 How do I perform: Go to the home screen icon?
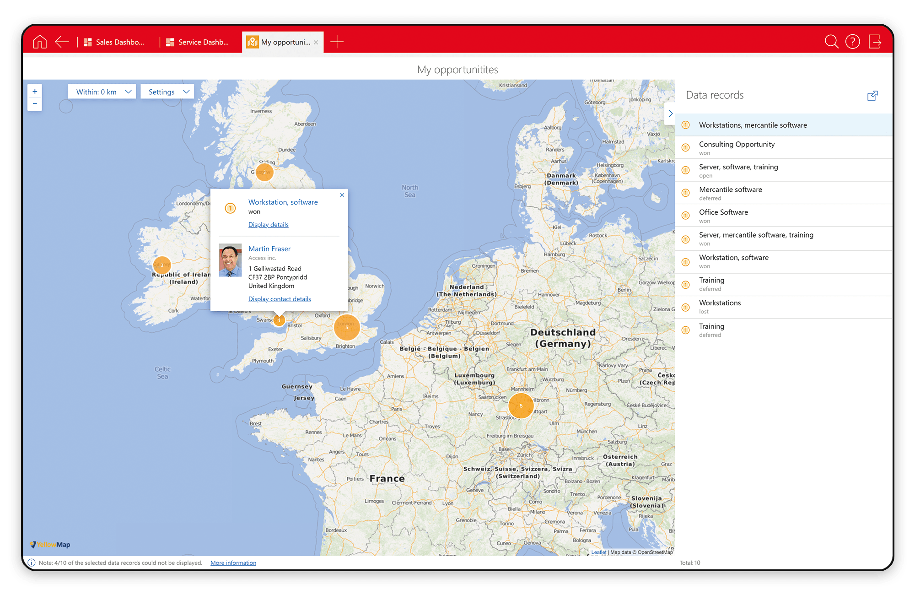tap(40, 42)
